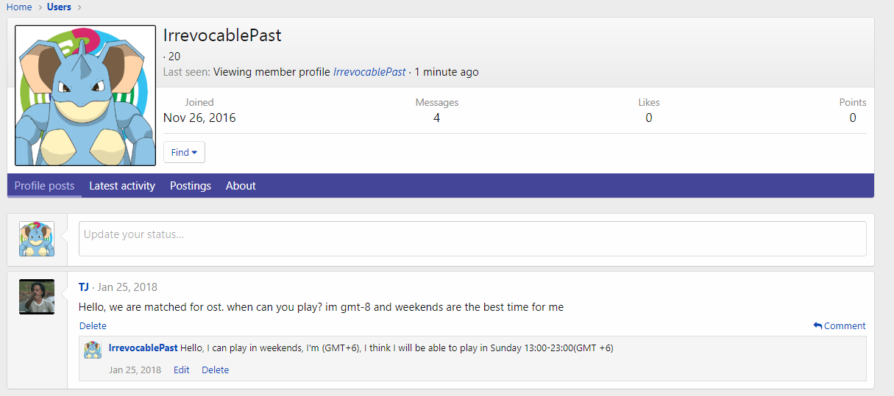Image resolution: width=894 pixels, height=396 pixels.
Task: Delete TJ's profile post
Action: [93, 325]
